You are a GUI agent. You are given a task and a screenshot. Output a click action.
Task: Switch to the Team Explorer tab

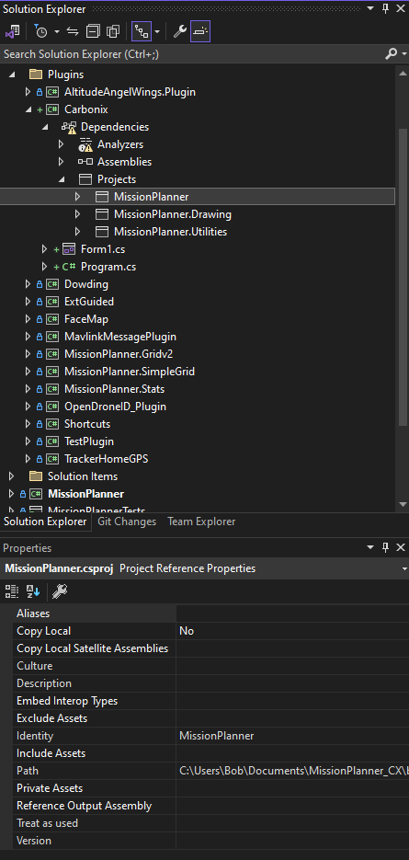pyautogui.click(x=201, y=522)
